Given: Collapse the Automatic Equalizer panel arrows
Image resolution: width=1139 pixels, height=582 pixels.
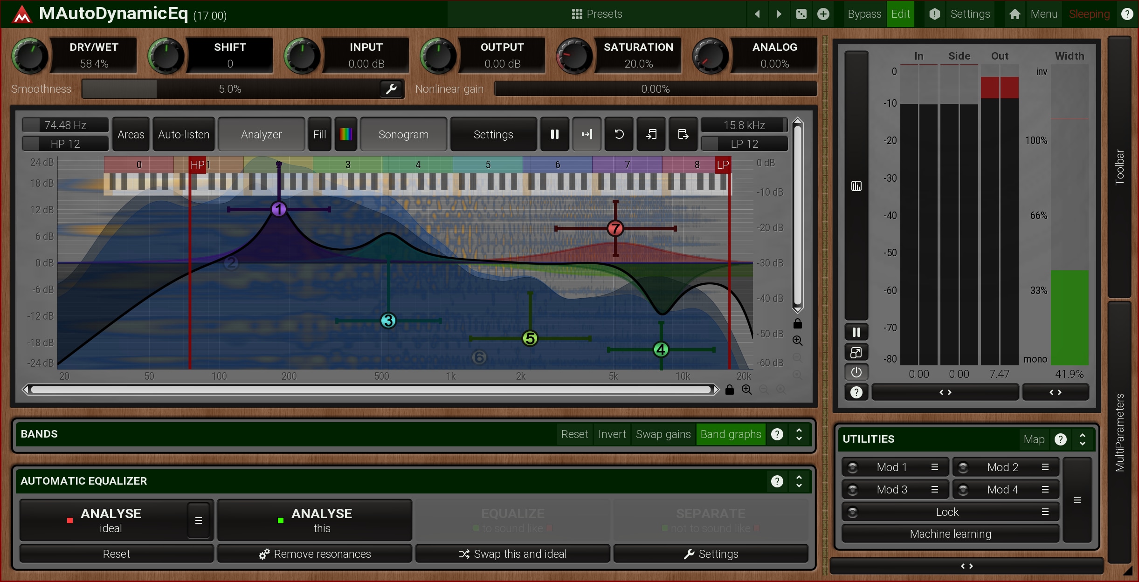Looking at the screenshot, I should coord(799,481).
